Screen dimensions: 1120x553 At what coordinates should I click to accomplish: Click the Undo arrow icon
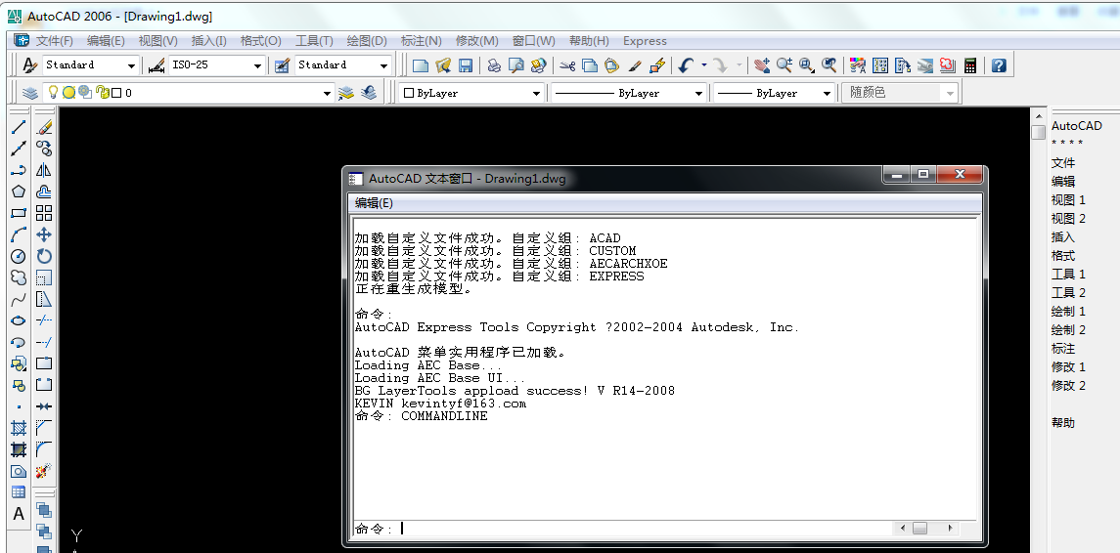[685, 65]
